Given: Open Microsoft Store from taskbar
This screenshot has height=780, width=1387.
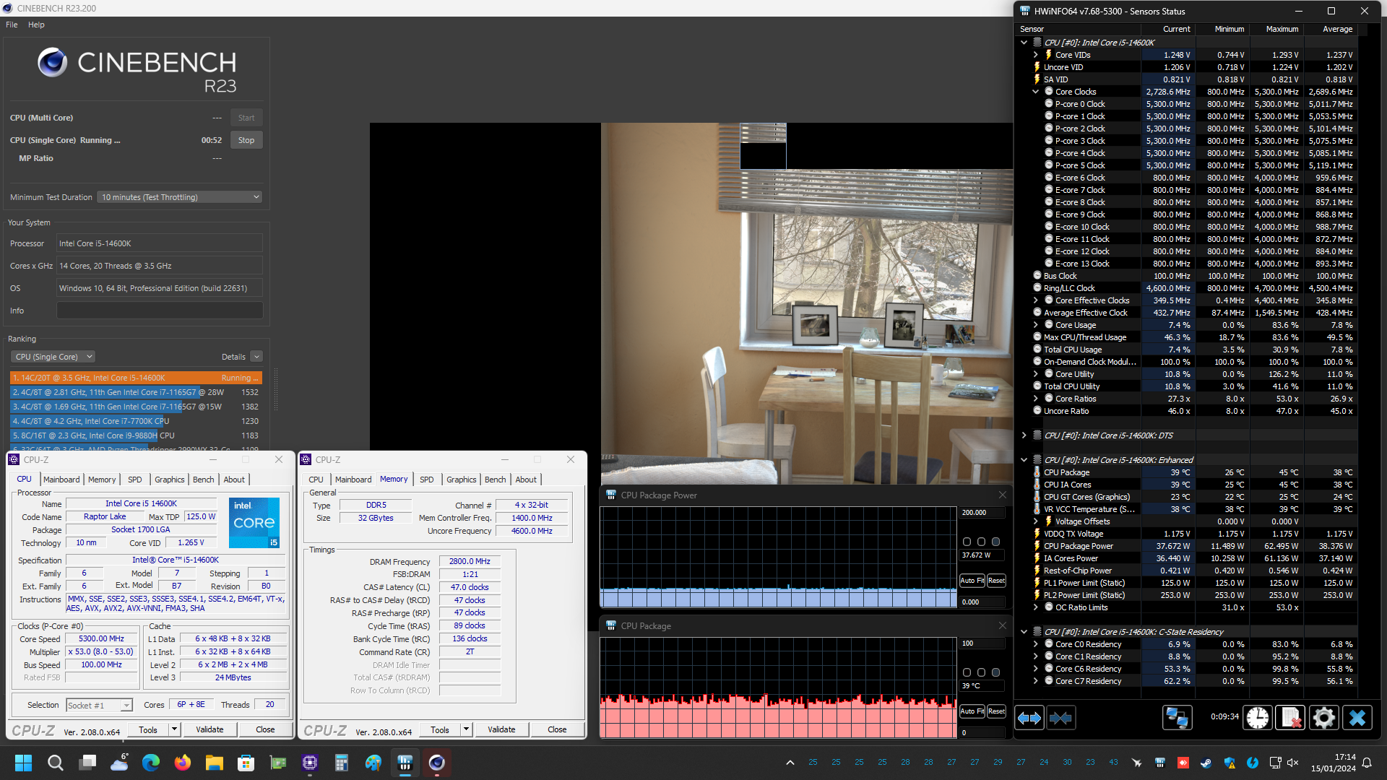Looking at the screenshot, I should [246, 763].
